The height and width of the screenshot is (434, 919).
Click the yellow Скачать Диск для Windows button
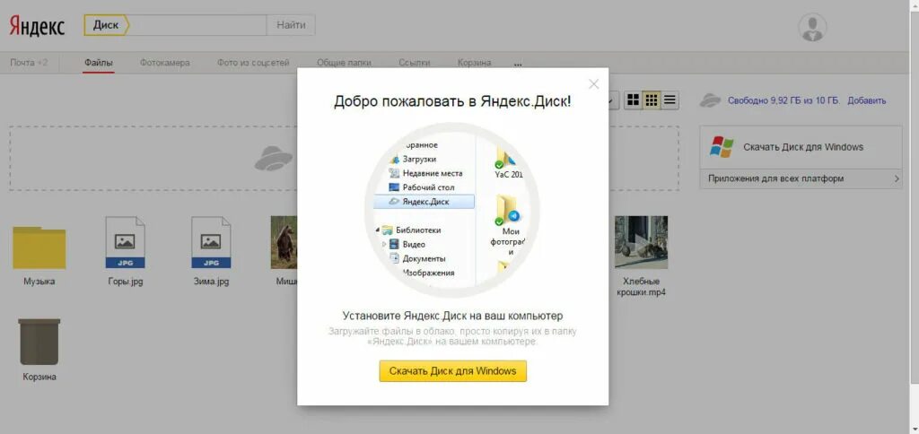click(452, 370)
